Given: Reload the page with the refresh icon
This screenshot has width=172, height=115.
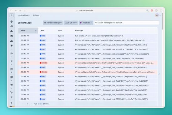Looking at the screenshot, I should (x=25, y=10).
